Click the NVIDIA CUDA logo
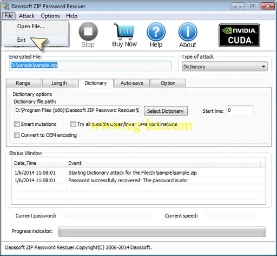277x256 pixels. 239,35
